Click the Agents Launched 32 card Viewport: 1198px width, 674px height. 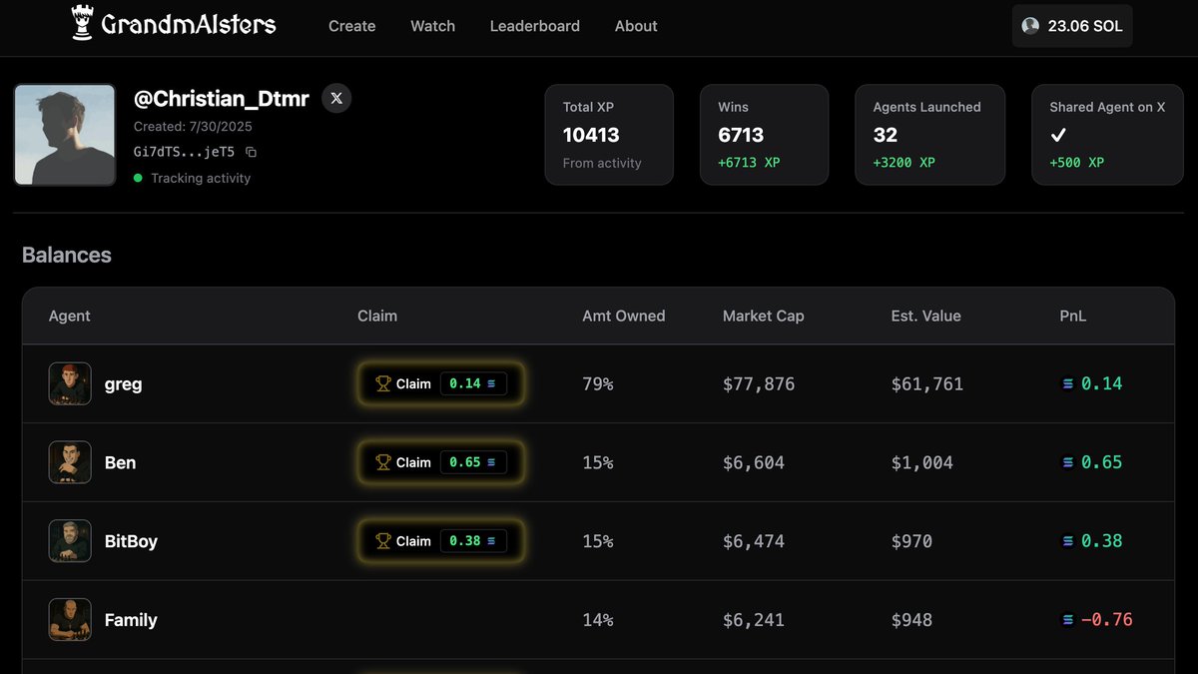click(x=929, y=135)
